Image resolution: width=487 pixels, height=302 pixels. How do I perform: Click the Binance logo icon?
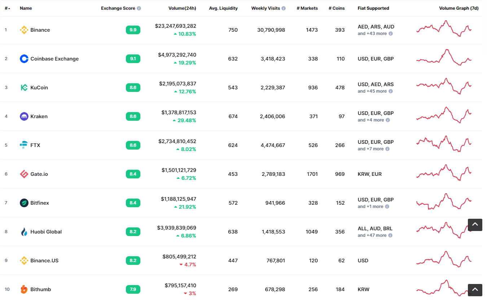pos(24,30)
